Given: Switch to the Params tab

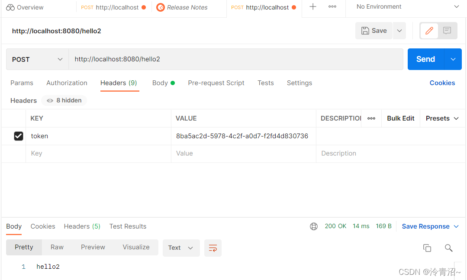Looking at the screenshot, I should coord(22,83).
